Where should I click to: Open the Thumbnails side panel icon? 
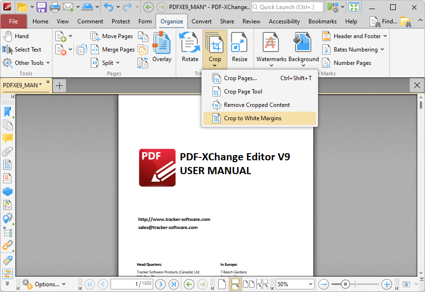coord(8,125)
